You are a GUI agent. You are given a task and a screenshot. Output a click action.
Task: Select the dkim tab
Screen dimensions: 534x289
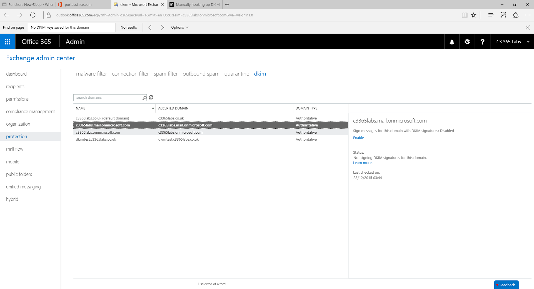(x=260, y=74)
